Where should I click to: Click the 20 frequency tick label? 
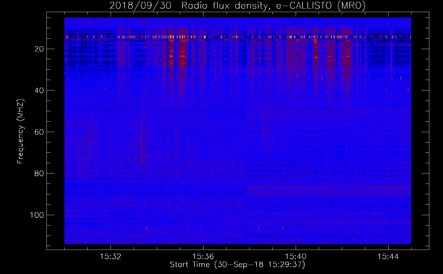(x=39, y=49)
